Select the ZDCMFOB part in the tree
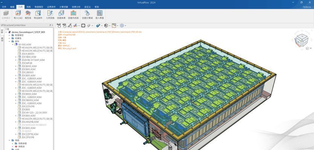 click(27, 63)
